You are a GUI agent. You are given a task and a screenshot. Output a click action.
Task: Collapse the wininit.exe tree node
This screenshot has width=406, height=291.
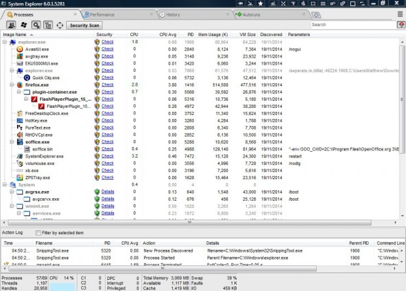[12, 206]
